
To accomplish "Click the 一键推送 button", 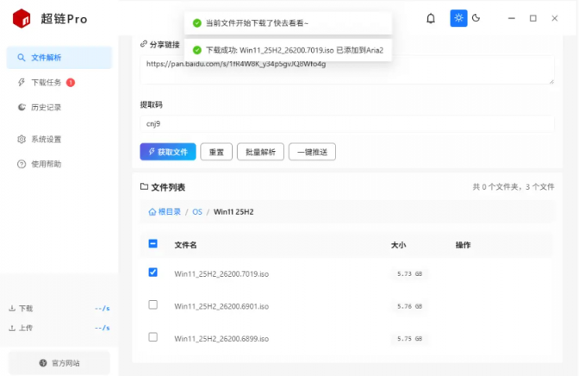I will coord(312,152).
